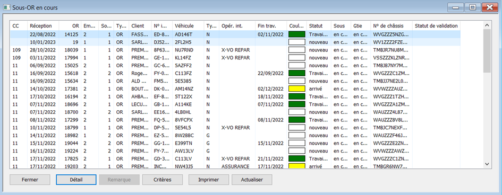Click the yellow swatch in OR 19203 row
502x195 pixels.
pyautogui.click(x=296, y=166)
